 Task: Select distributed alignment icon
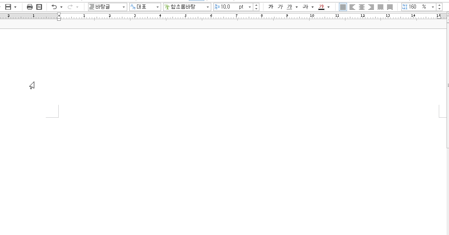tap(380, 7)
